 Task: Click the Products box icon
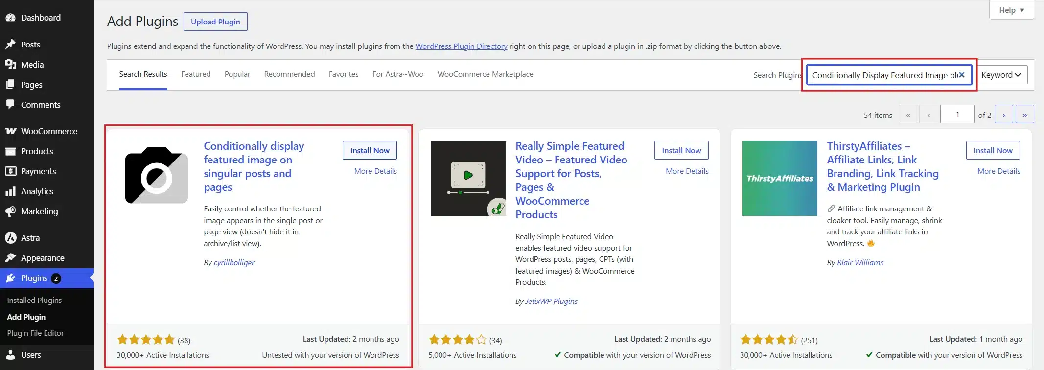10,151
